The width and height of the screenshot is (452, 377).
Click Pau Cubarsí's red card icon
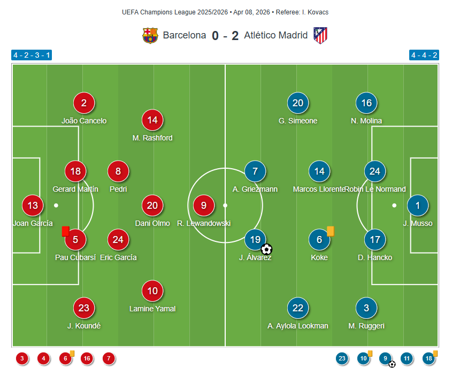[65, 231]
